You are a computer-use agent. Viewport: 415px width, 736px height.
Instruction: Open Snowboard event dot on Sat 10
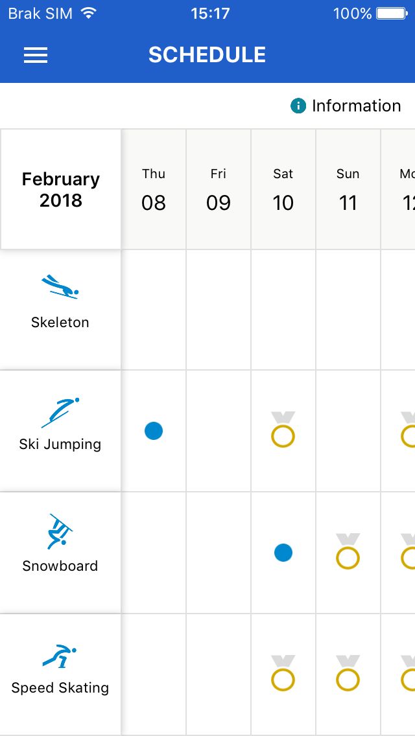(283, 553)
